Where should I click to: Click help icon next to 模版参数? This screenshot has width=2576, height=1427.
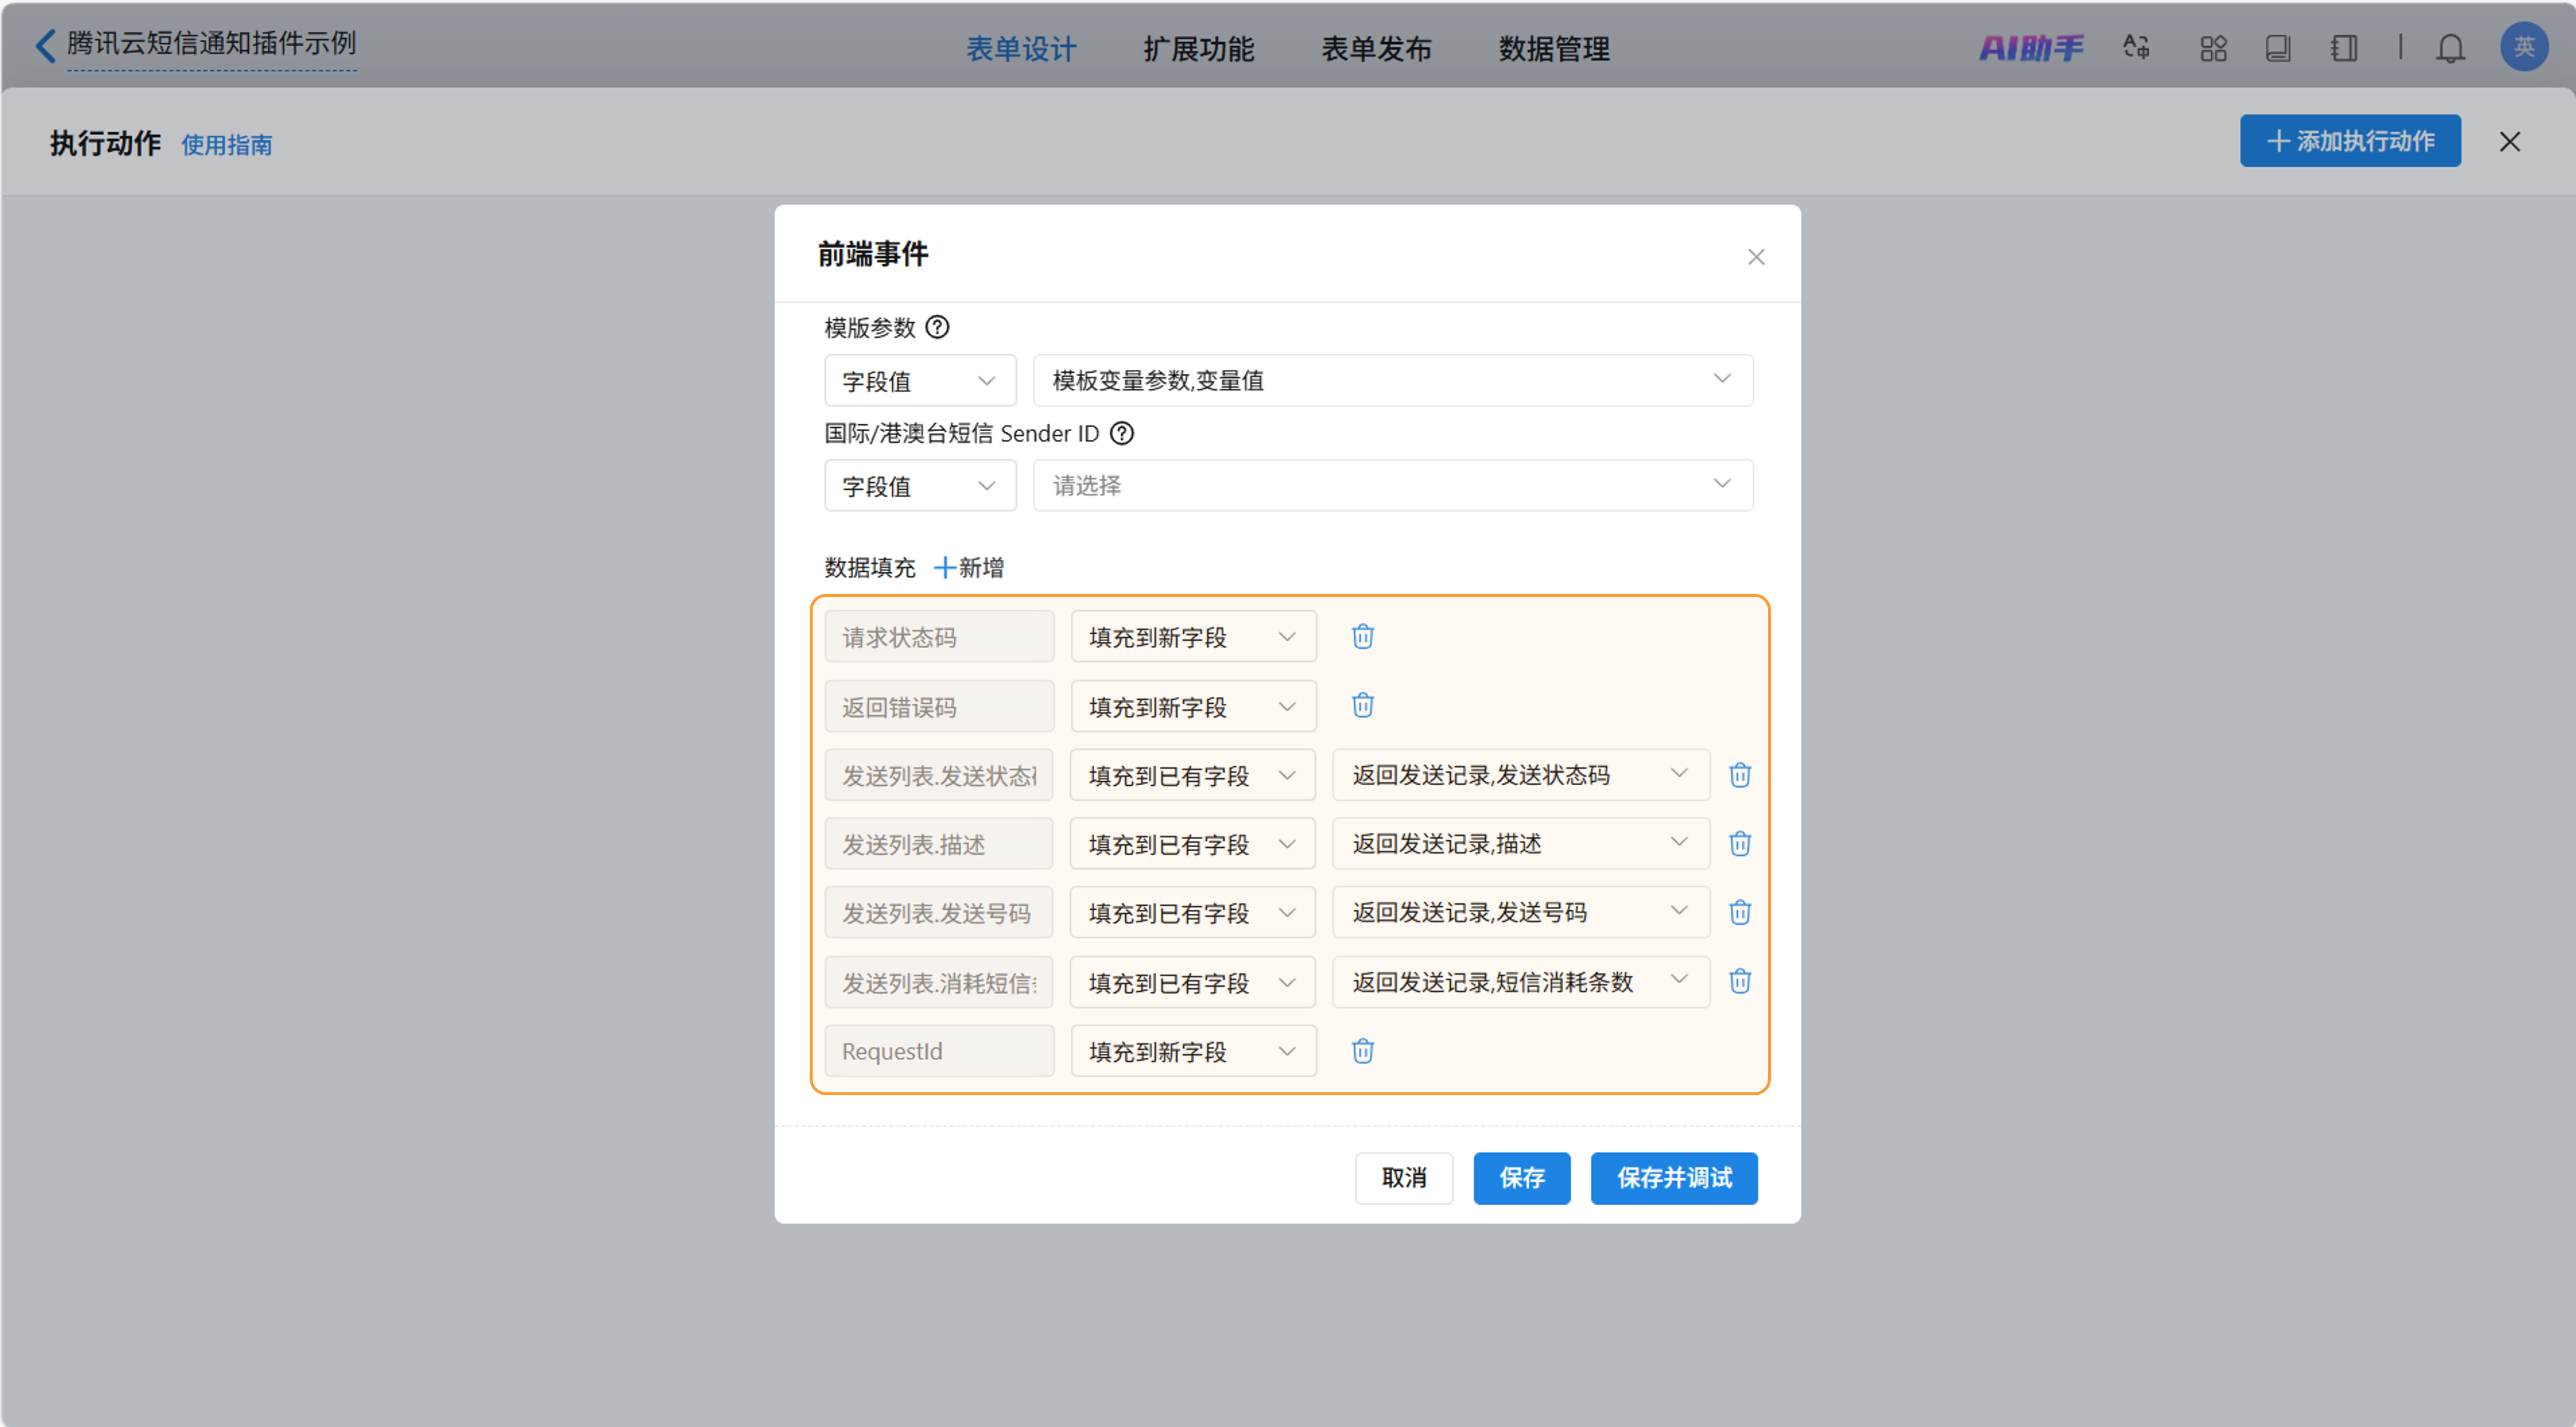pos(937,327)
